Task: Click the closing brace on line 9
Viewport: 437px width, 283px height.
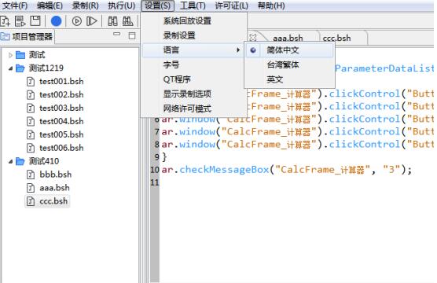Action: (x=164, y=157)
